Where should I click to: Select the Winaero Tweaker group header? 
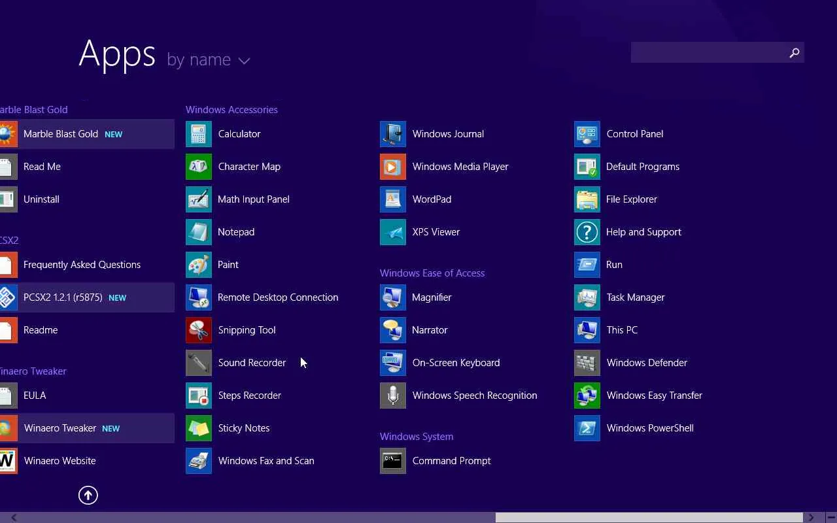(33, 371)
